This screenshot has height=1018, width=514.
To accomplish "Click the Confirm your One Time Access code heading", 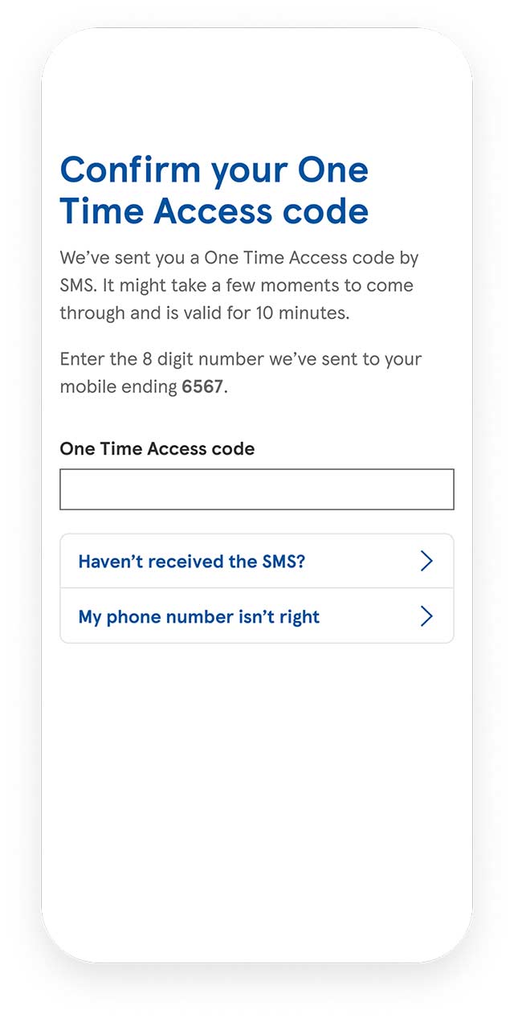I will click(214, 190).
